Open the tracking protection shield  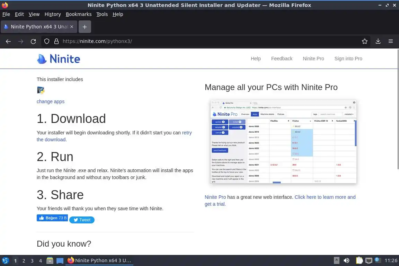tap(46, 41)
